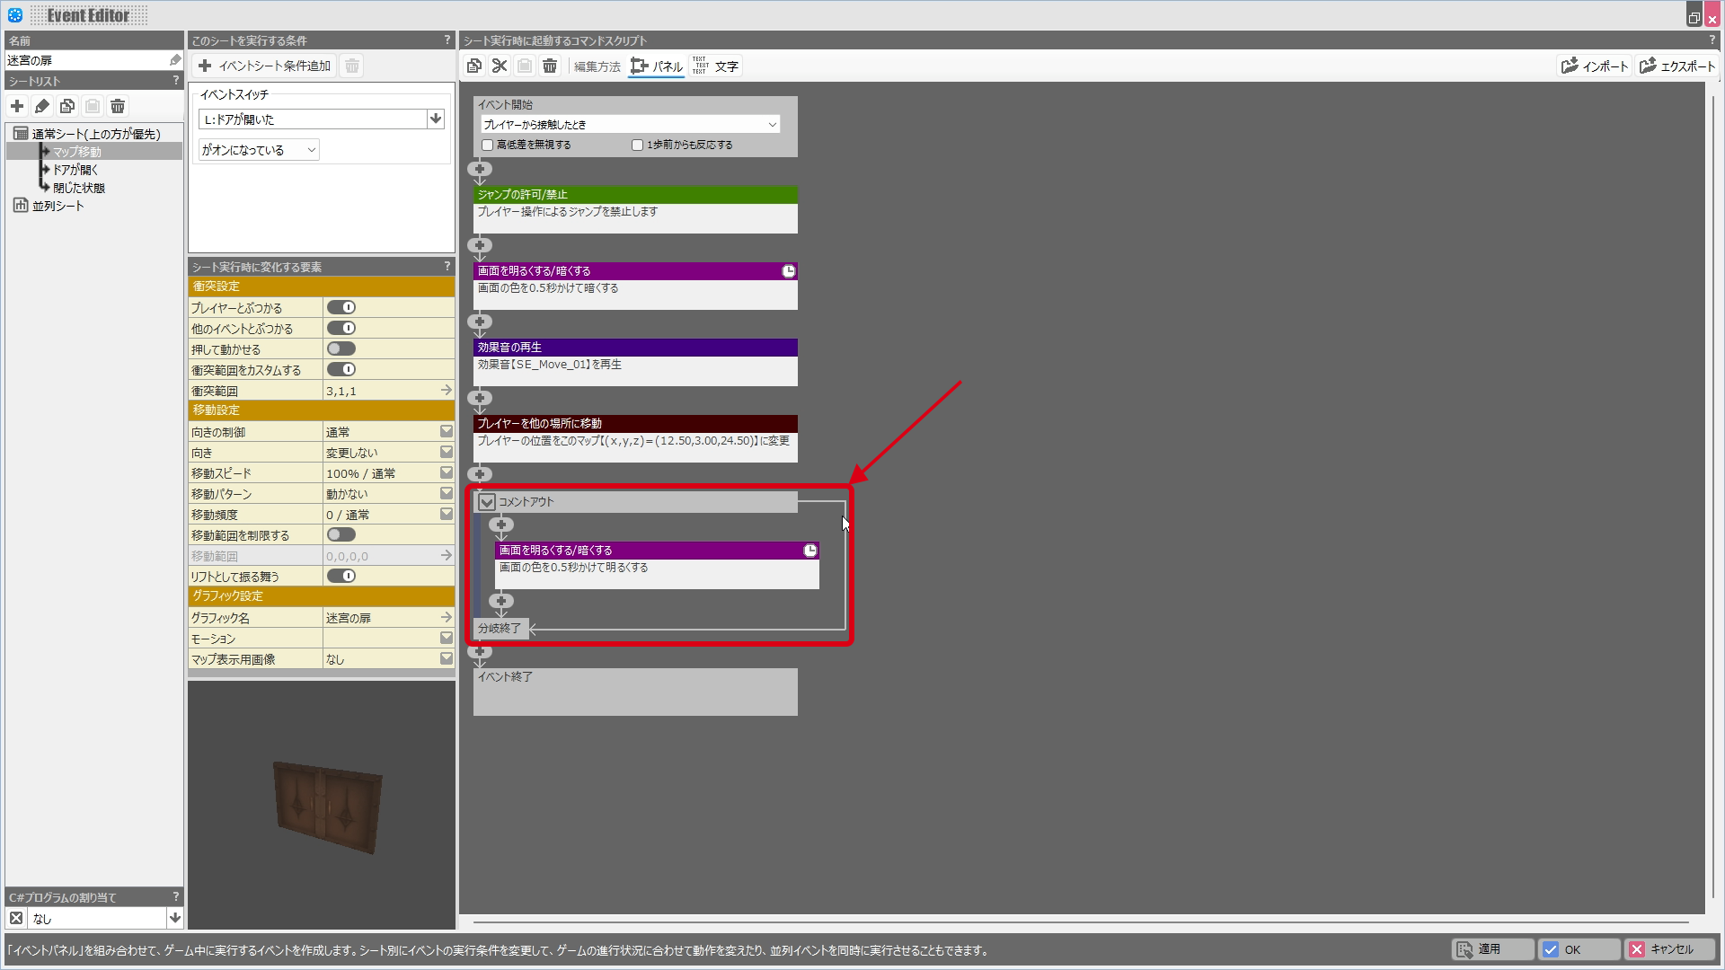1725x970 pixels.
Task: Click the cut scissors icon in script toolbar
Action: (500, 66)
